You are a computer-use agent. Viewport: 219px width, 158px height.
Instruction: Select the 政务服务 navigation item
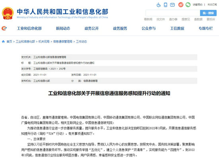pyautogui.click(x=120, y=29)
